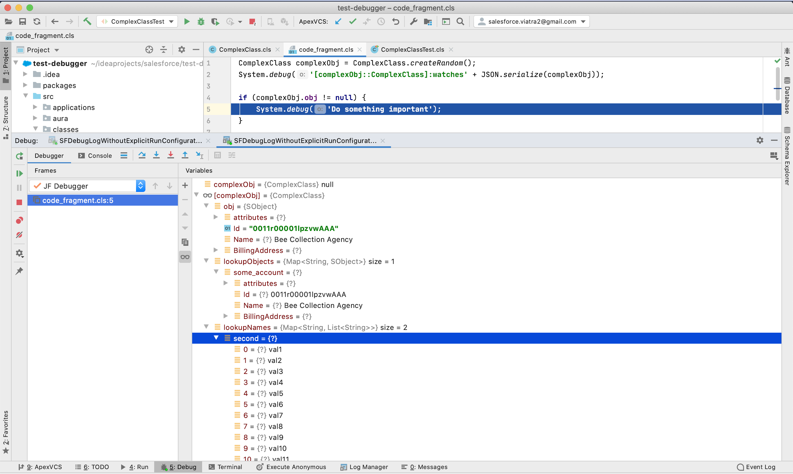The image size is (793, 474).
Task: Toggle show watches glasses icon
Action: [185, 257]
